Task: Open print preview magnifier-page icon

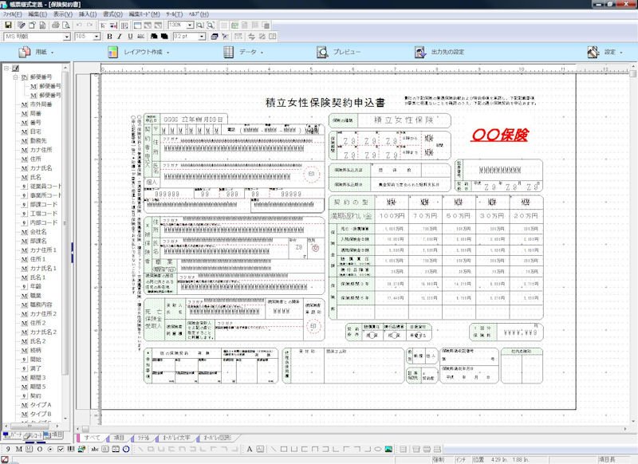Action: [x=65, y=26]
